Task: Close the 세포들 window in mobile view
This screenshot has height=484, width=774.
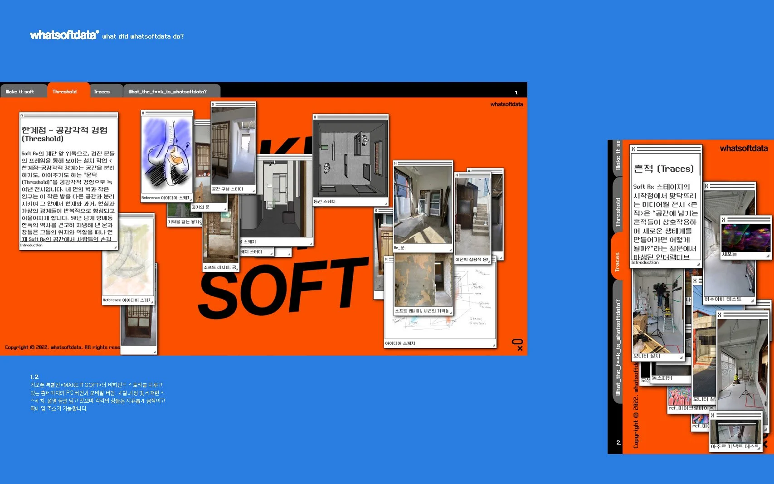Action: (x=724, y=220)
